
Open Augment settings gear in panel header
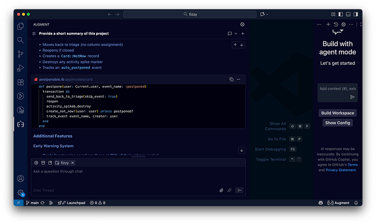[x=242, y=25]
